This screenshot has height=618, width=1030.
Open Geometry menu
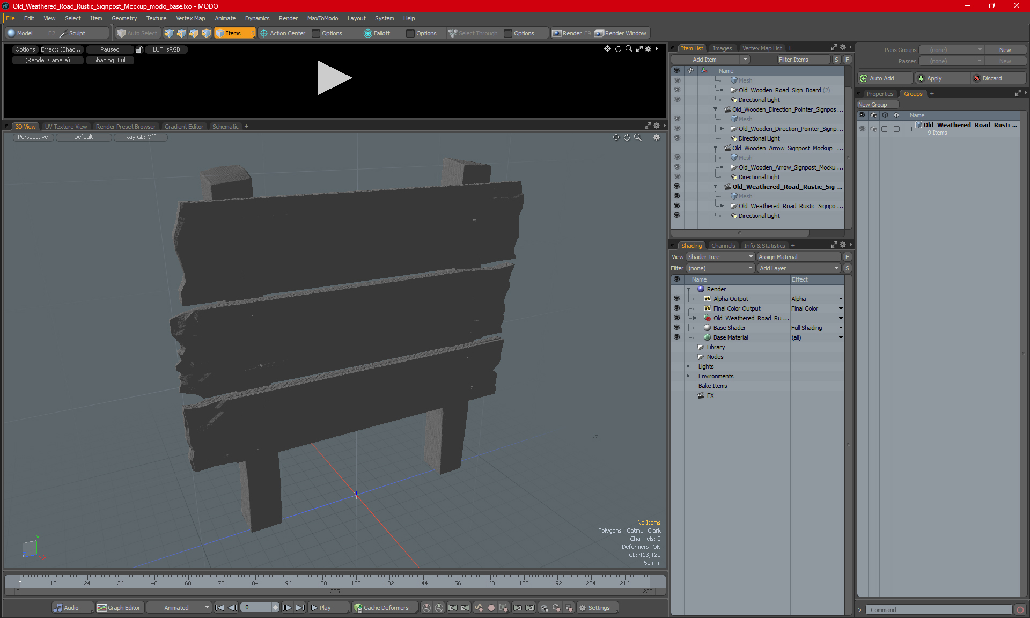point(124,18)
